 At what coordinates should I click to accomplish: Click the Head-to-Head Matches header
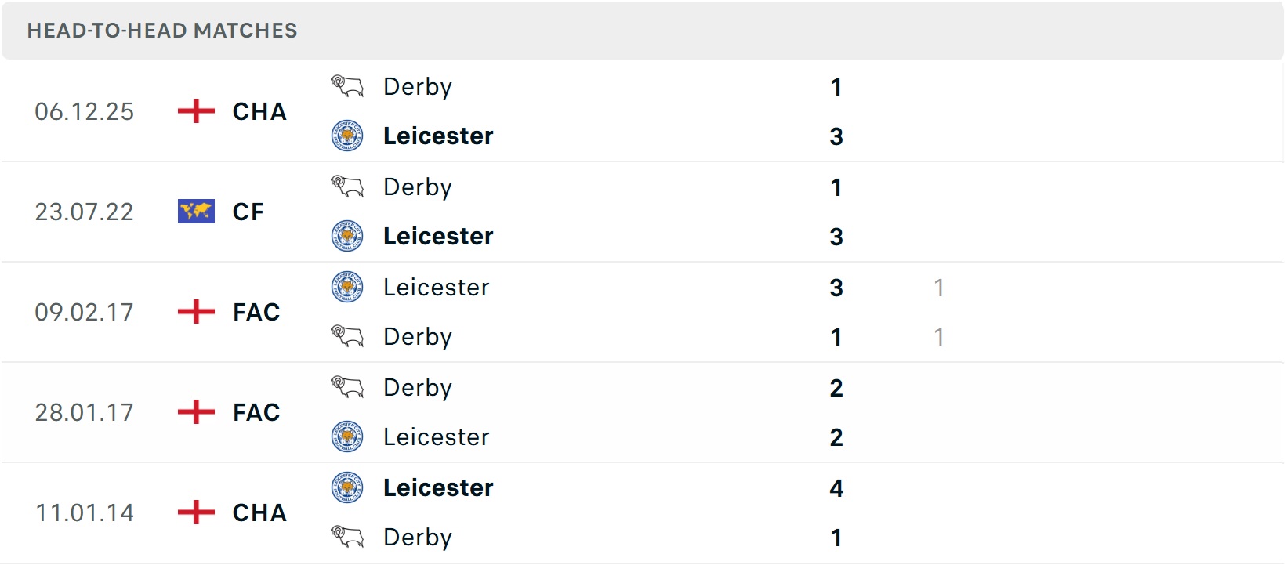click(162, 31)
